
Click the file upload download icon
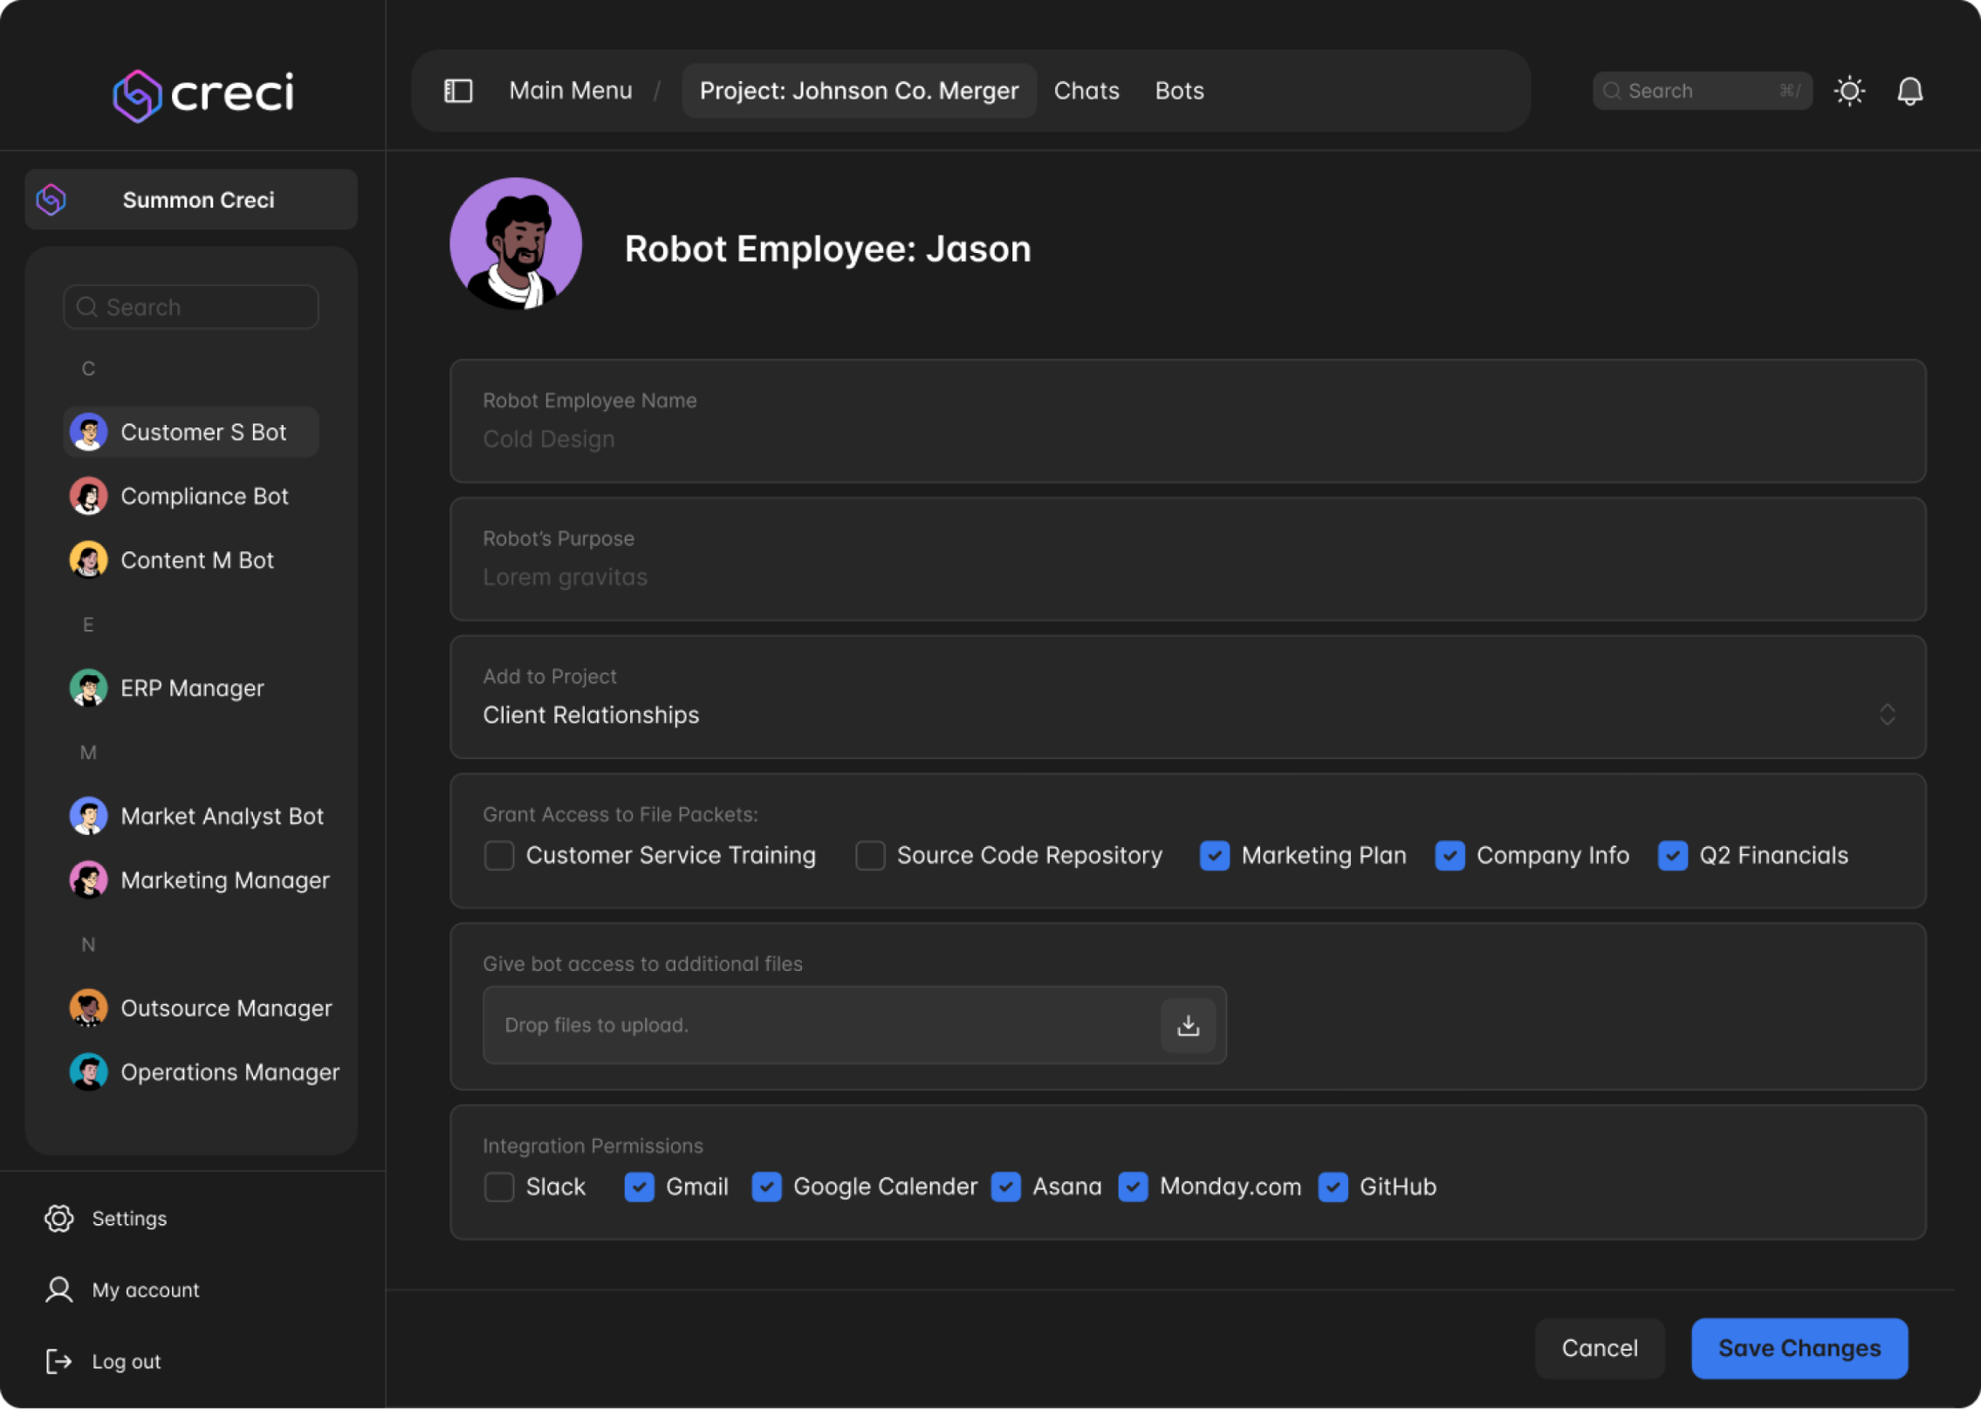pos(1188,1025)
